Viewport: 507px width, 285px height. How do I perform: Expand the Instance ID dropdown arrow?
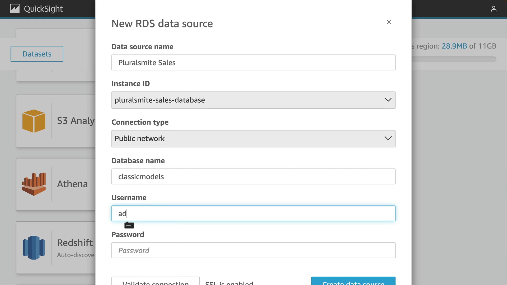click(388, 100)
